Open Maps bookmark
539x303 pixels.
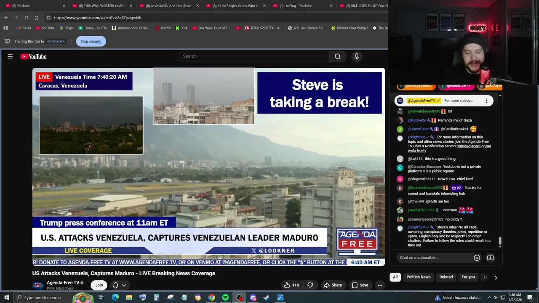[x=66, y=28]
